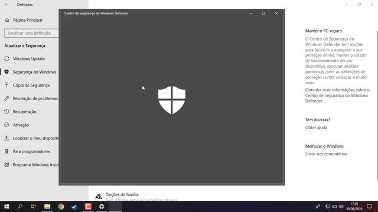Launch Google Chrome from the taskbar
The width and height of the screenshot is (378, 212).
[61, 207]
